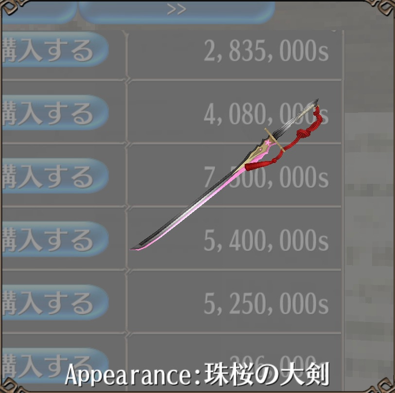The height and width of the screenshot is (393, 395).
Task: Click the >> next page button
Action: click(177, 12)
